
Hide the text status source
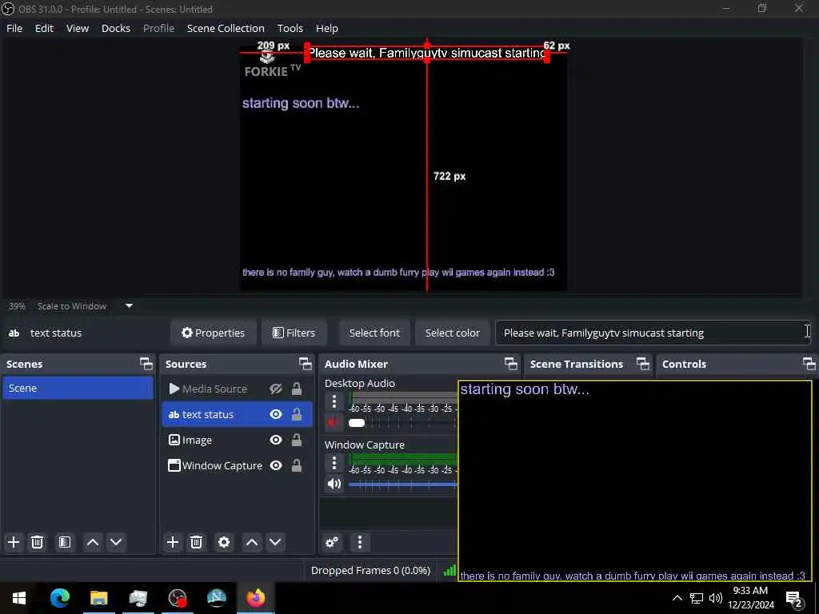click(276, 415)
